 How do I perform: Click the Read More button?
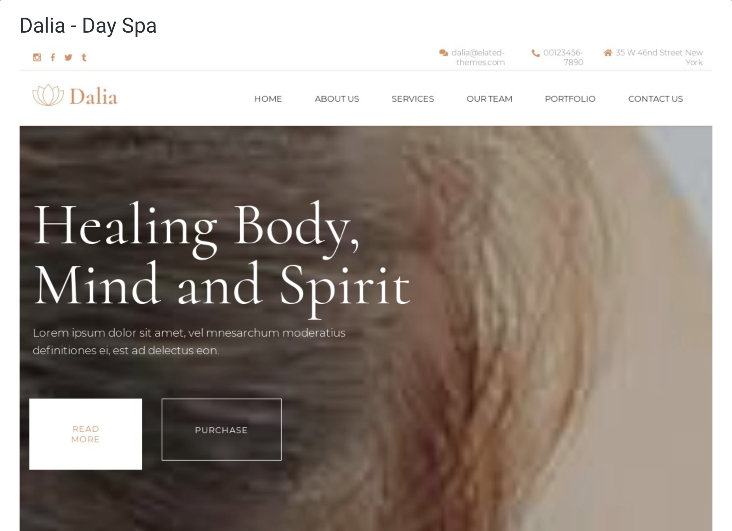(x=86, y=434)
